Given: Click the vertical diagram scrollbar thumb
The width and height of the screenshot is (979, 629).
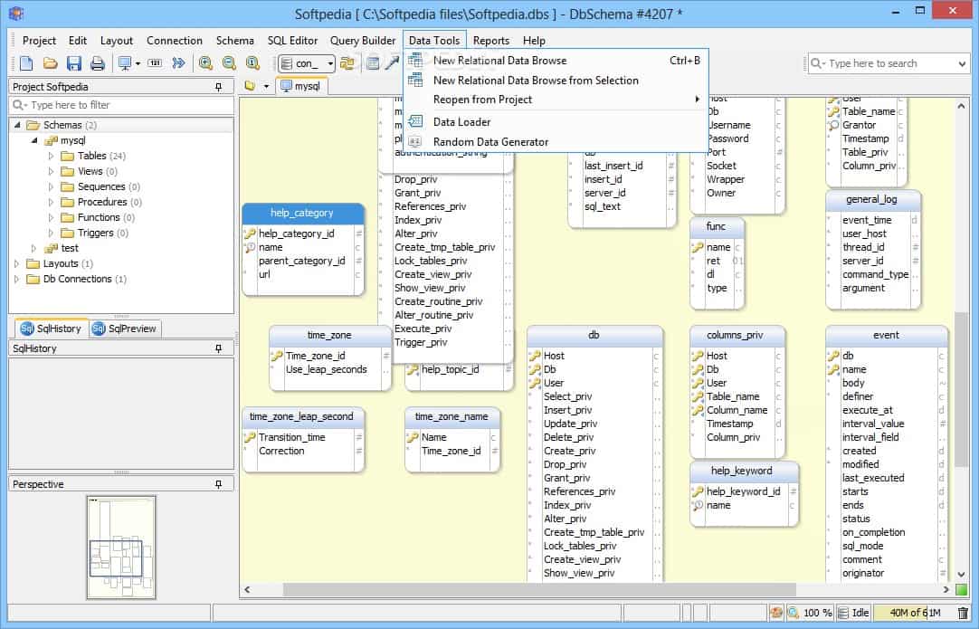Looking at the screenshot, I should [961, 388].
